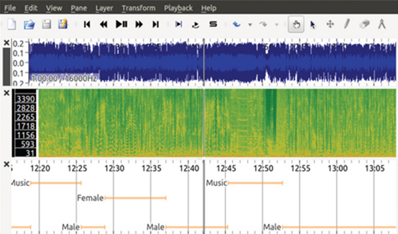Click the 12:20 time ruler label

coord(40,168)
